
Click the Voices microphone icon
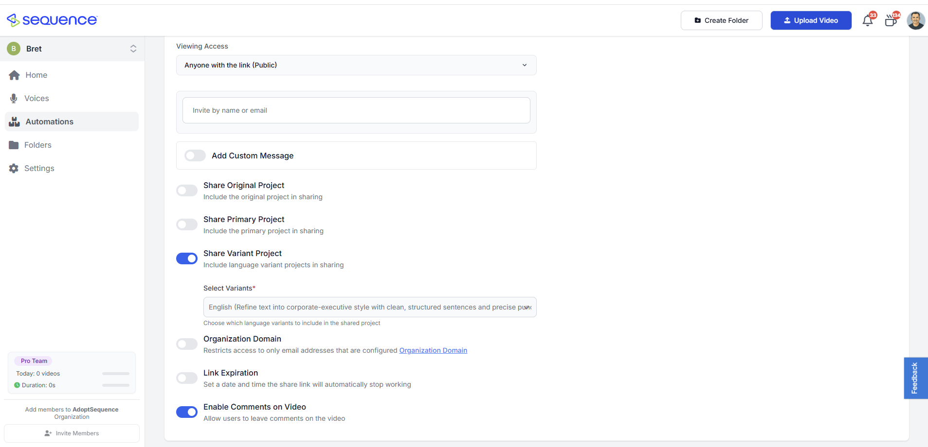(14, 99)
